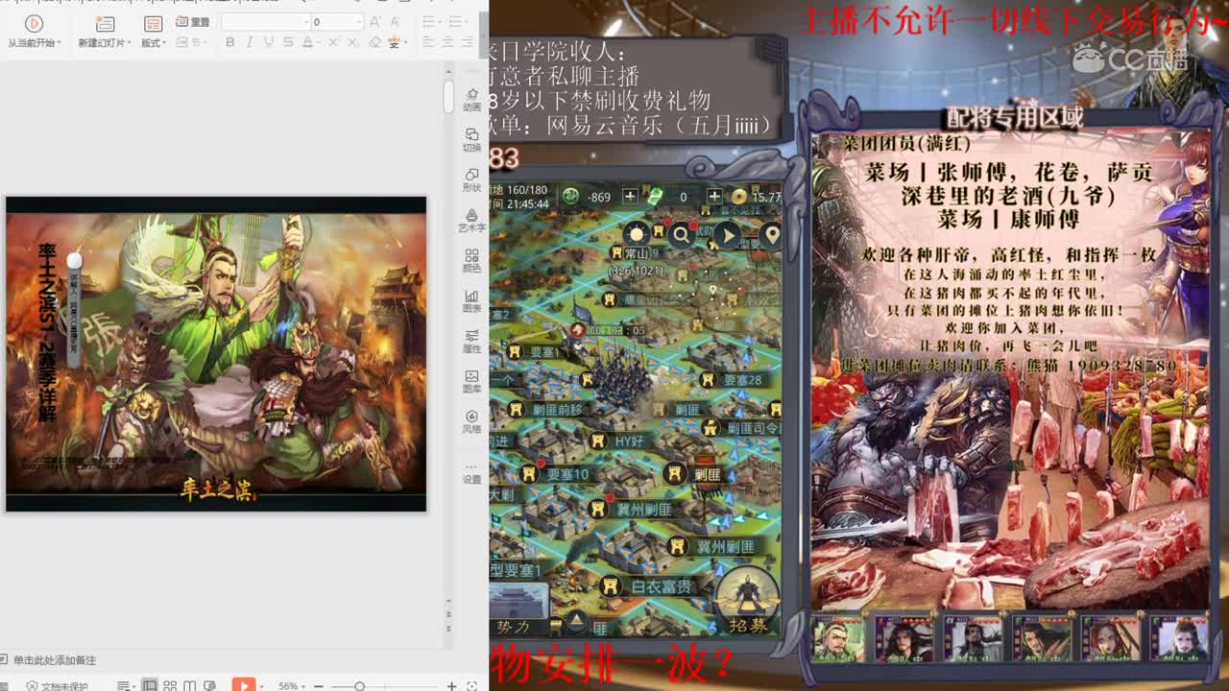This screenshot has height=691, width=1229.
Task: Open the 变 pinyin guide dropdown
Action: 397,42
